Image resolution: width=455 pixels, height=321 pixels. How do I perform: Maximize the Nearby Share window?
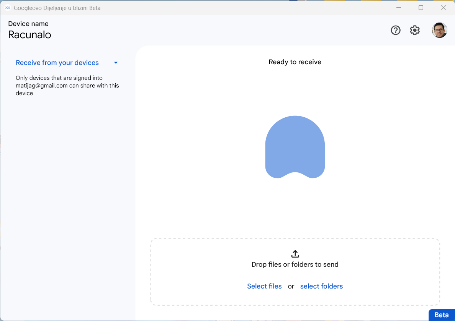[421, 8]
